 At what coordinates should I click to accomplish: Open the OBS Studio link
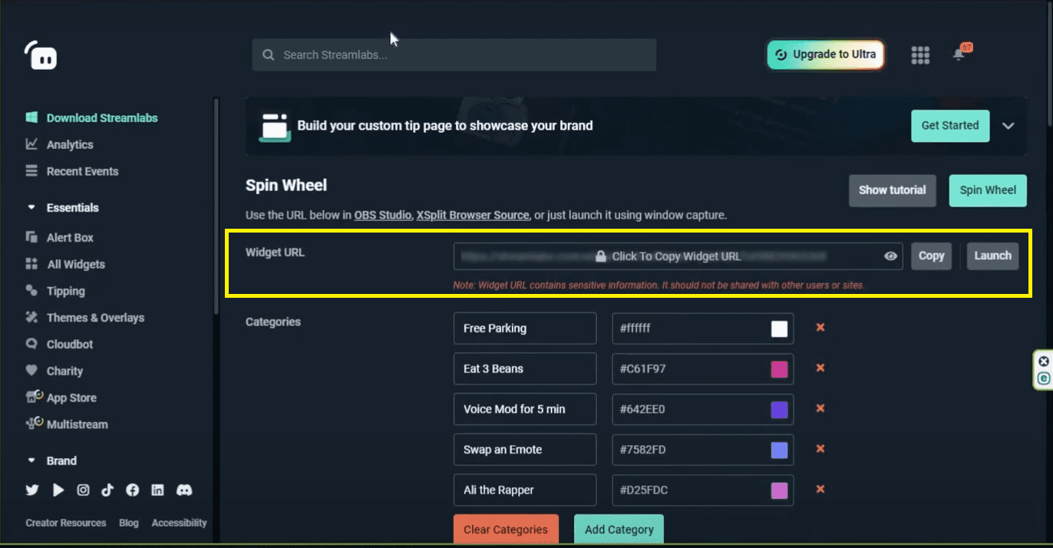click(383, 215)
